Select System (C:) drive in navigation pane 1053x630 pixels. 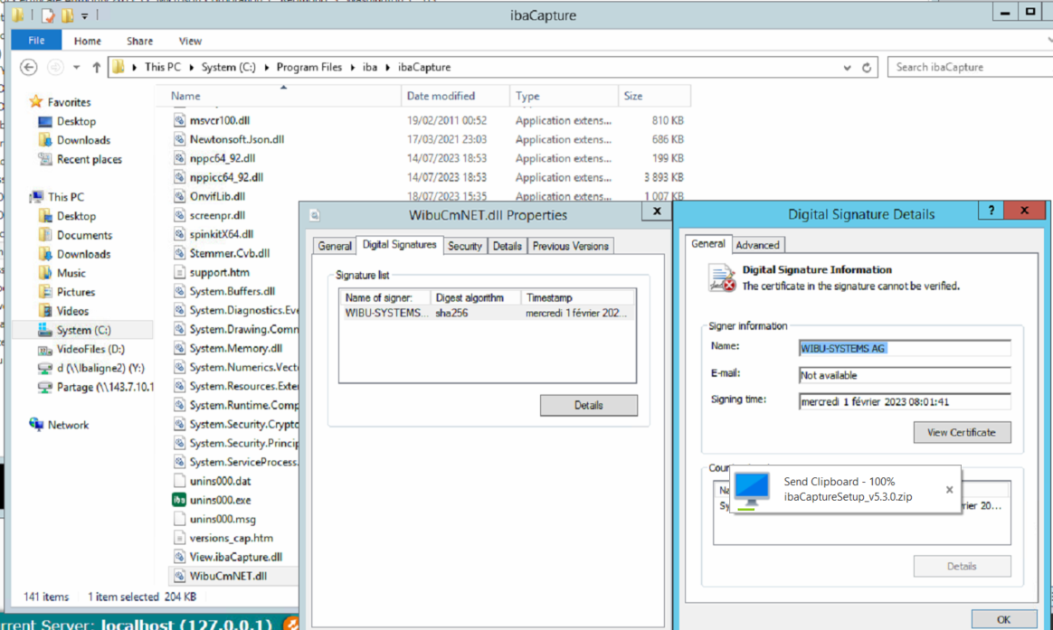coord(83,330)
